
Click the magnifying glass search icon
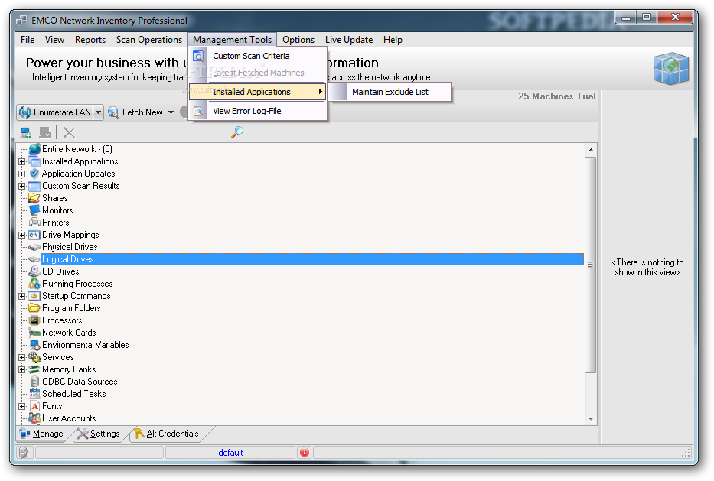click(x=237, y=132)
